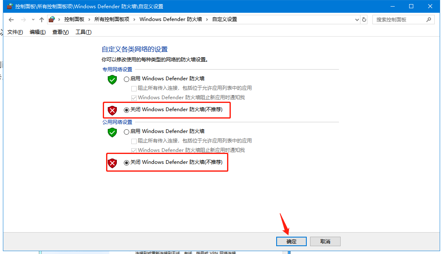The height and width of the screenshot is (254, 443).
Task: Click the refresh icon beside address bar
Action: [x=364, y=19]
